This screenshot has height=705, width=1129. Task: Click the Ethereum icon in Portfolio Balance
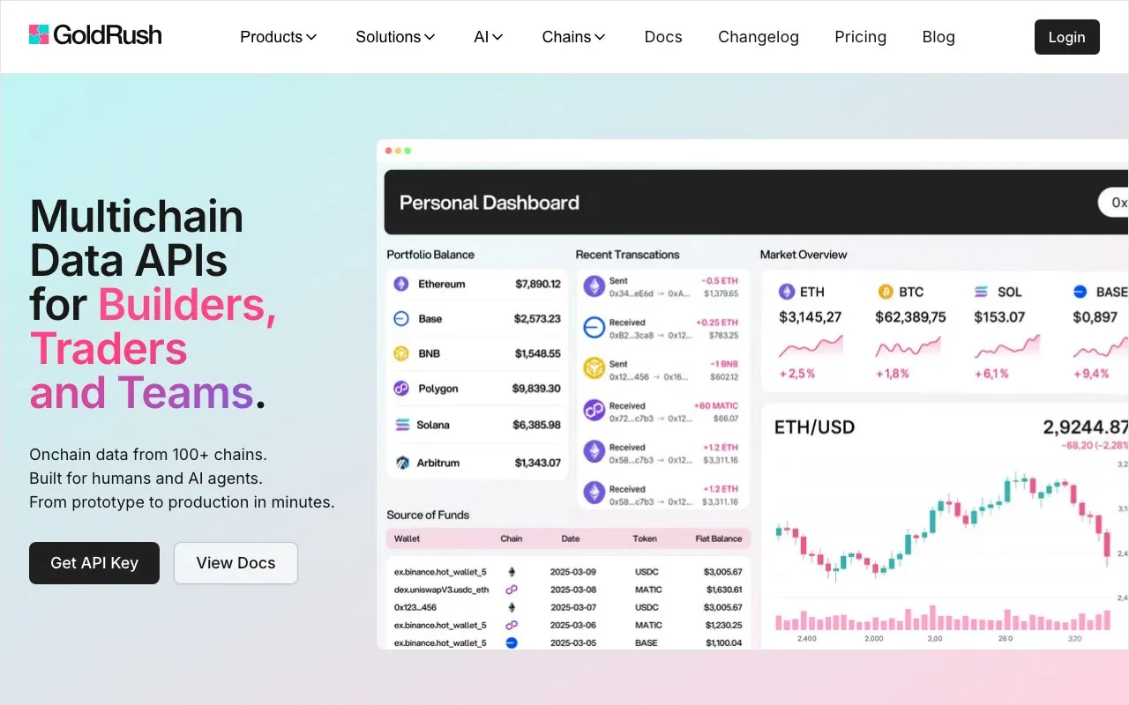tap(401, 284)
